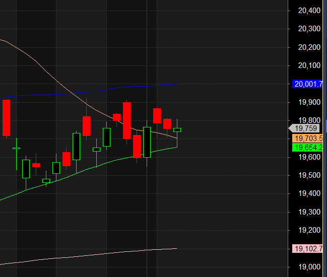This screenshot has height=277, width=327.
Task: Click the 19,200 price axis label
Action: coord(309,230)
